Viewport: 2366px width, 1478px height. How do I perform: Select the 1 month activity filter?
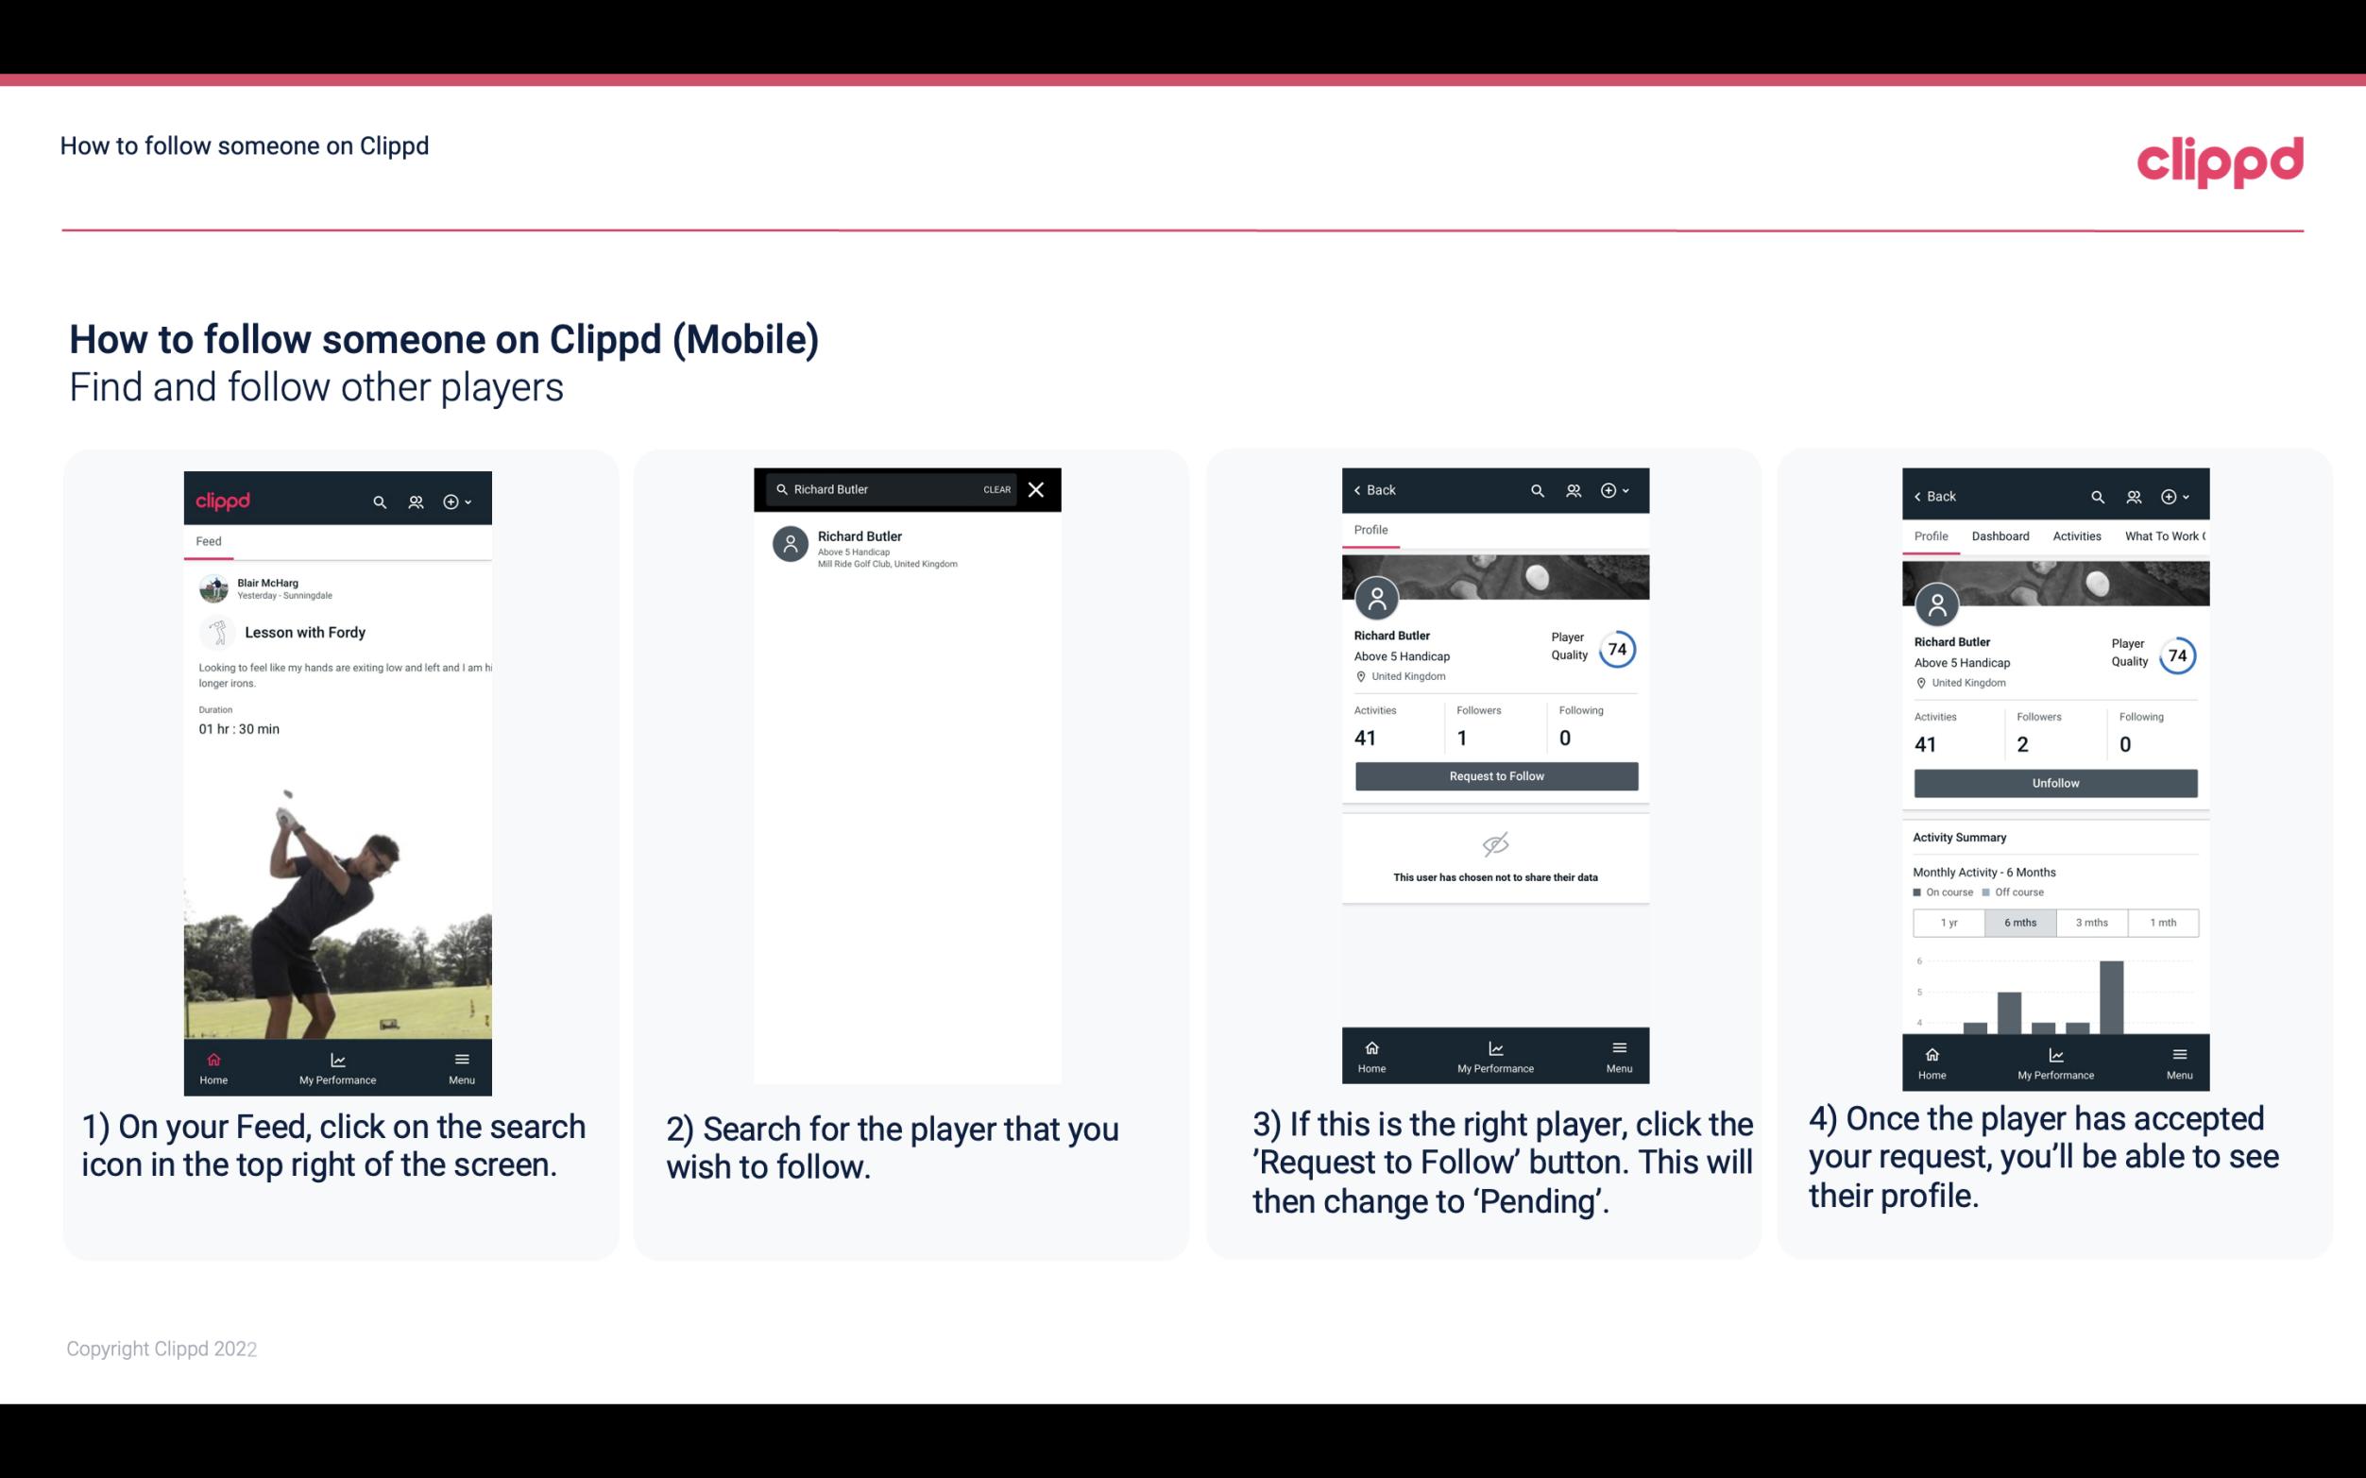click(x=2162, y=921)
